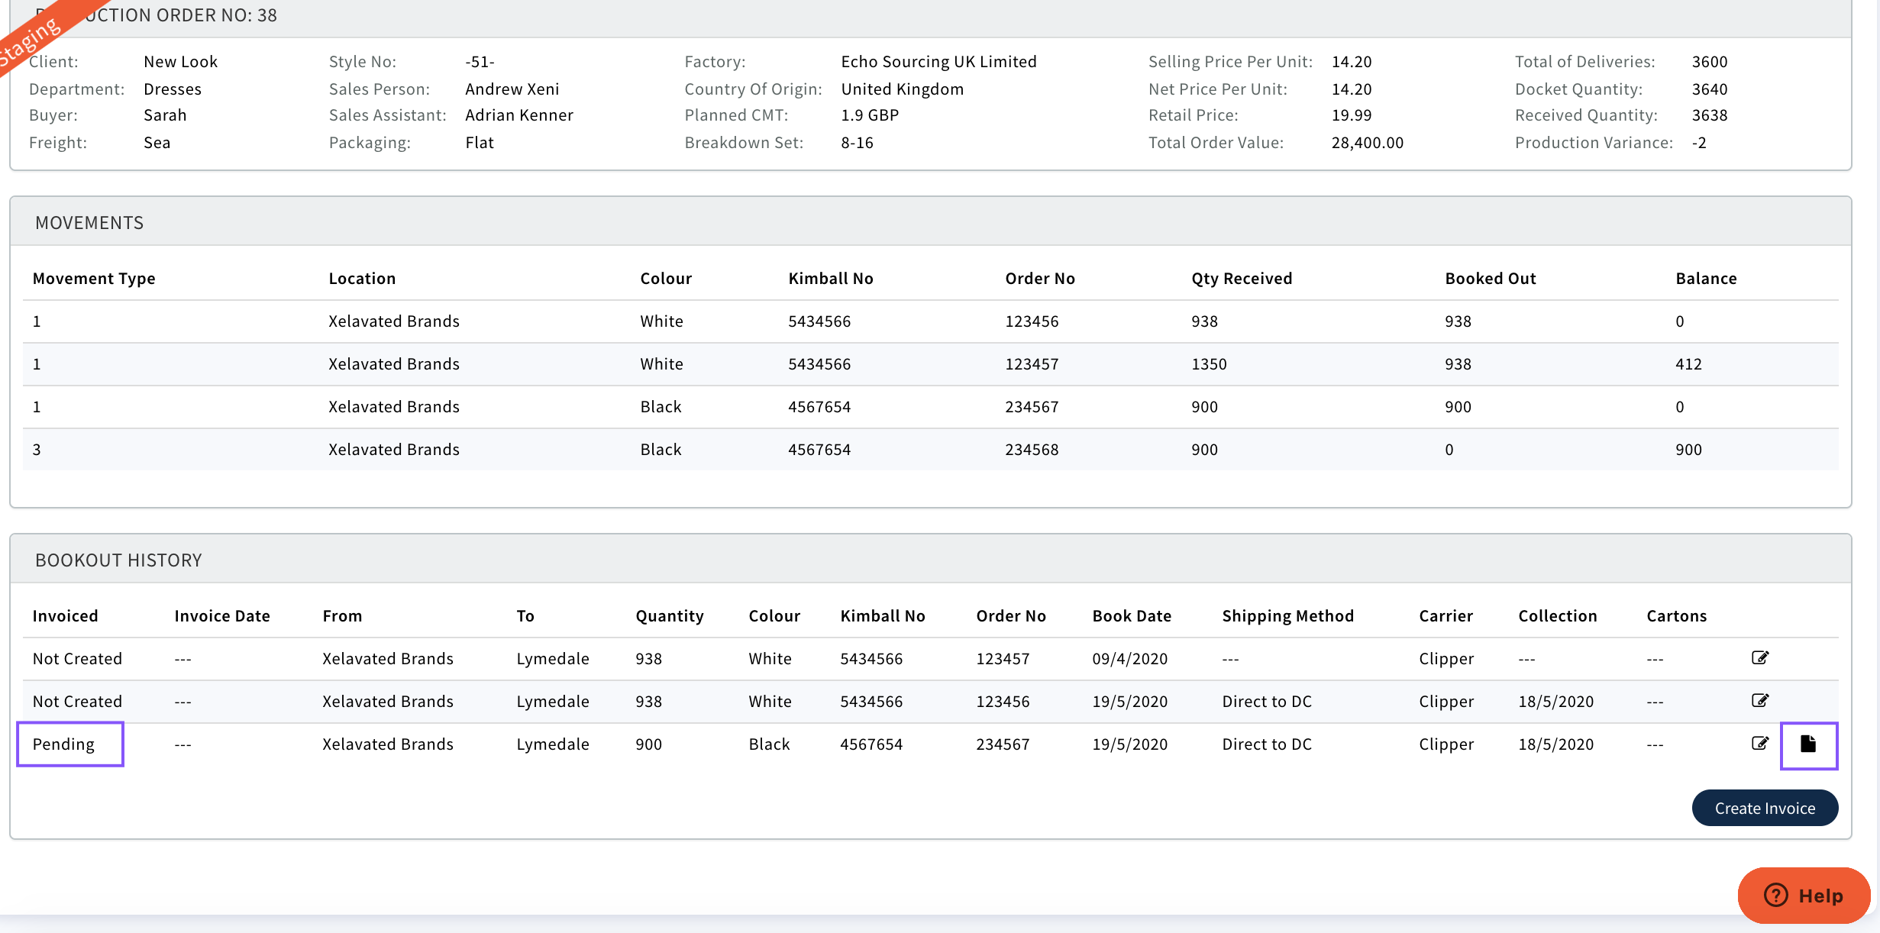1880x933 pixels.
Task: Click the Book Date column header
Action: [x=1132, y=616]
